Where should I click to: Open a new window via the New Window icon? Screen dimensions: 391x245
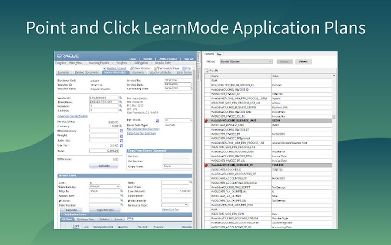(131, 68)
